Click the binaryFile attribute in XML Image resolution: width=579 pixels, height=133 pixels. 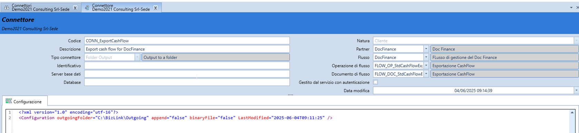pos(212,118)
